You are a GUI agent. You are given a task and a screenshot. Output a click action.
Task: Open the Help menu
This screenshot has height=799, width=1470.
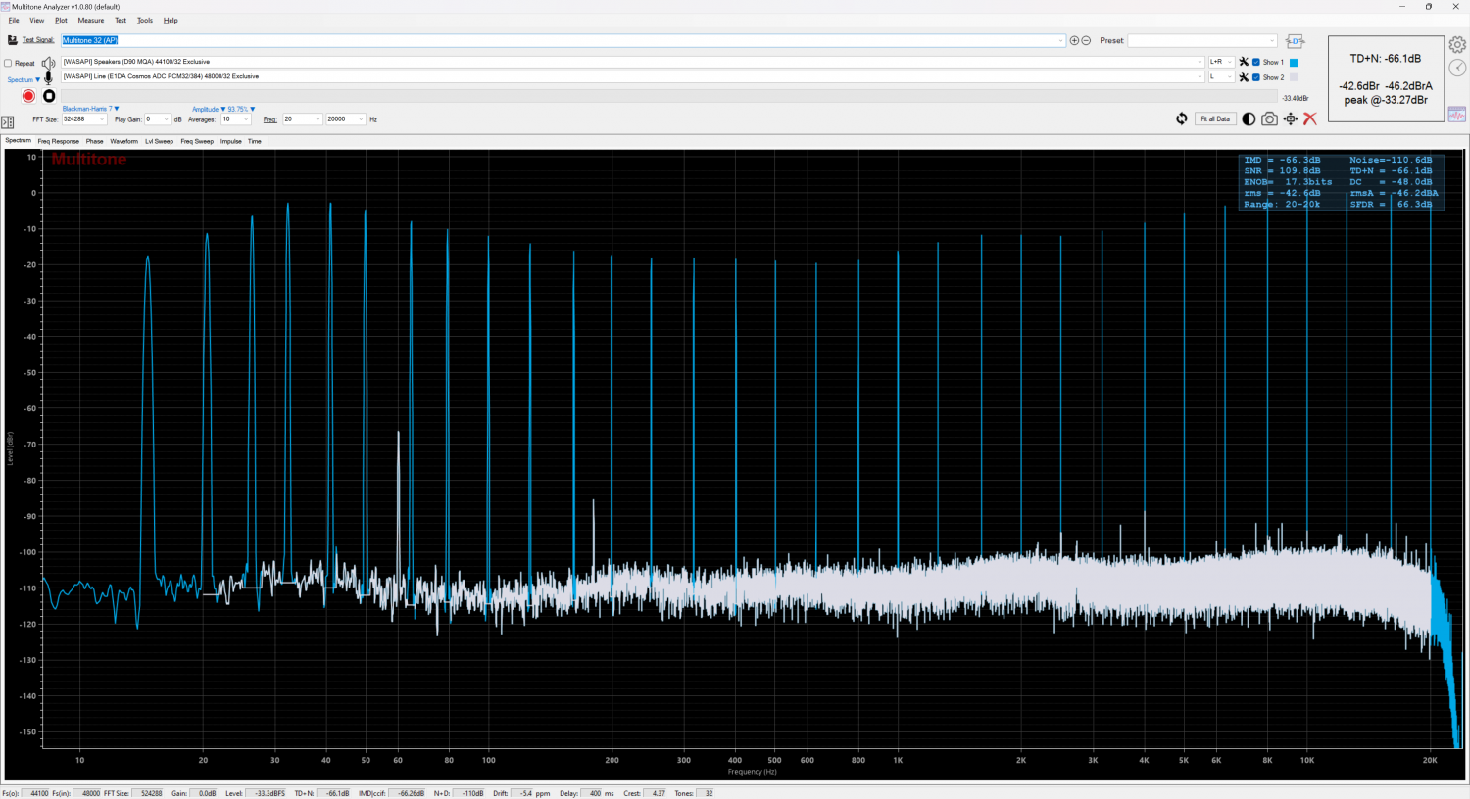click(x=171, y=20)
